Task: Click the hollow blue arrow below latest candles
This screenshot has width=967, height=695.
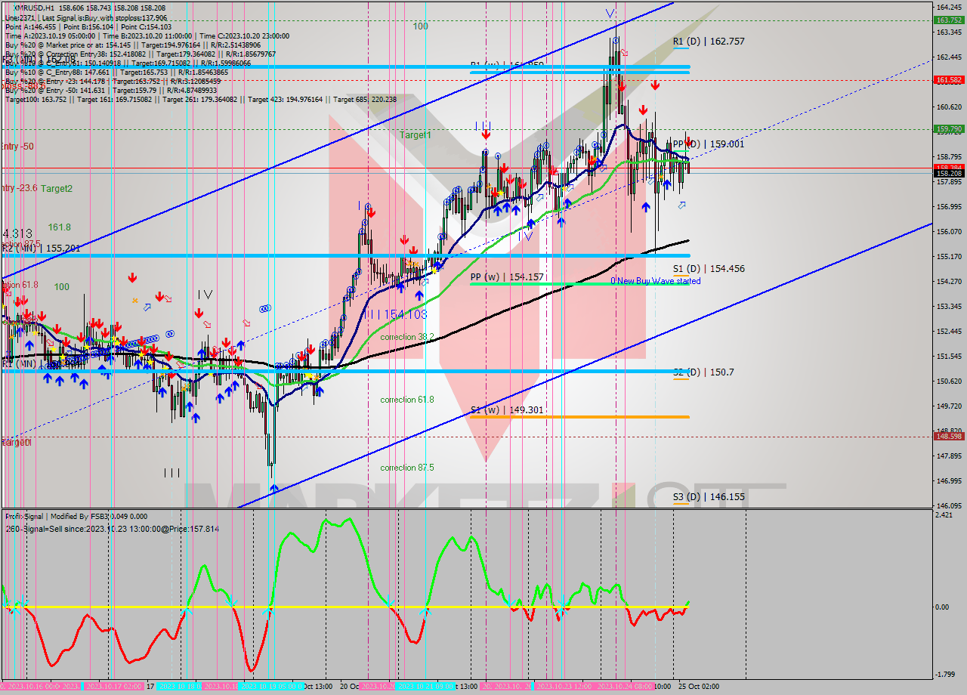Action: click(x=682, y=205)
